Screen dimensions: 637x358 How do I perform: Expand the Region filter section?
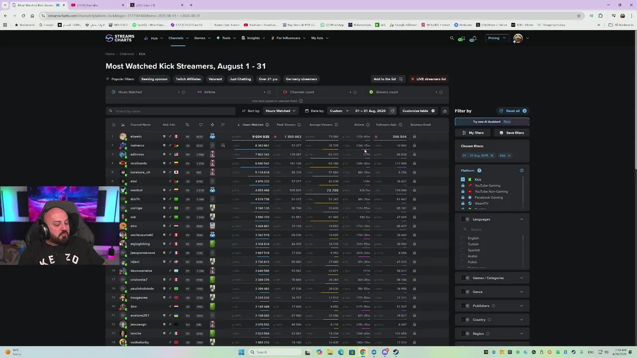tap(522, 334)
